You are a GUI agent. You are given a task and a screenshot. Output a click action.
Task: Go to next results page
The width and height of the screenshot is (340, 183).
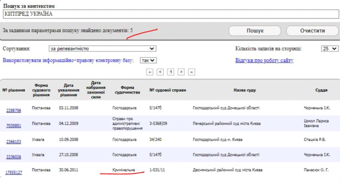(x=181, y=72)
